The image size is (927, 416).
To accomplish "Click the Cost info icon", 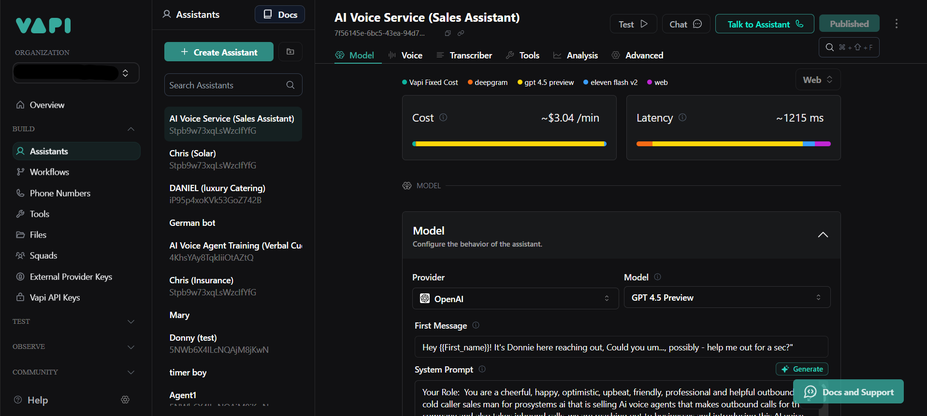I will point(443,117).
